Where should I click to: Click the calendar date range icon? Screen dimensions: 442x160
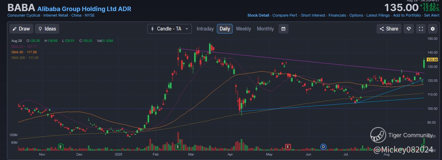pyautogui.click(x=283, y=29)
